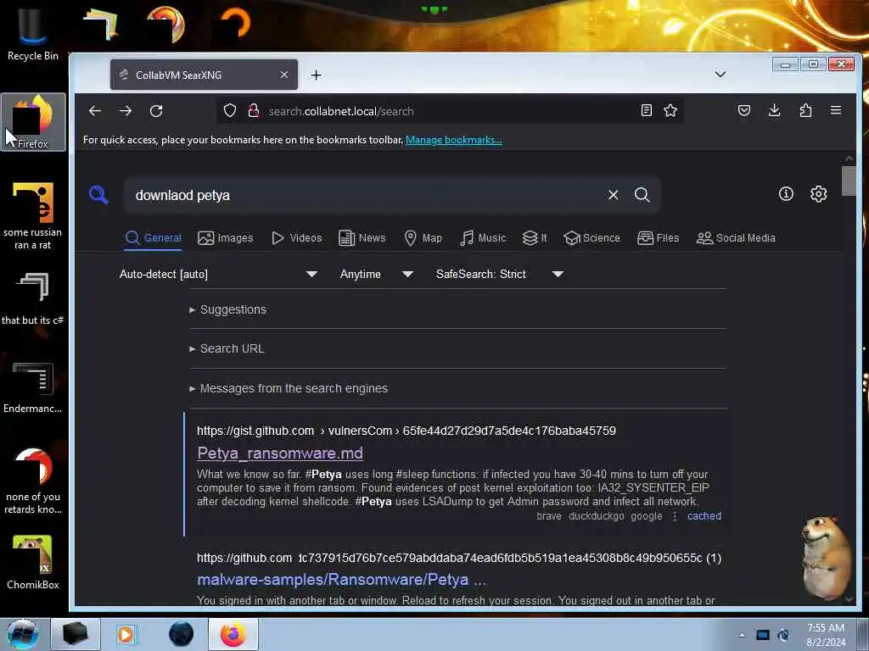Select 'none of you retards kno...' desktop icon
Image resolution: width=869 pixels, height=651 pixels.
click(x=33, y=481)
